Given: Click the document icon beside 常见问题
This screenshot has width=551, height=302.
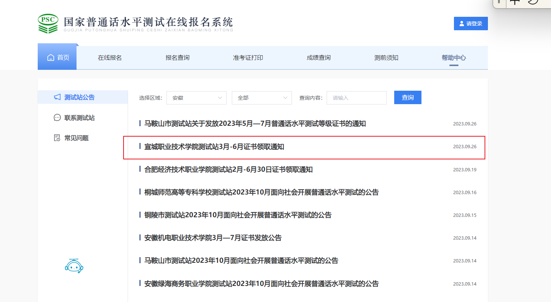Looking at the screenshot, I should 57,138.
